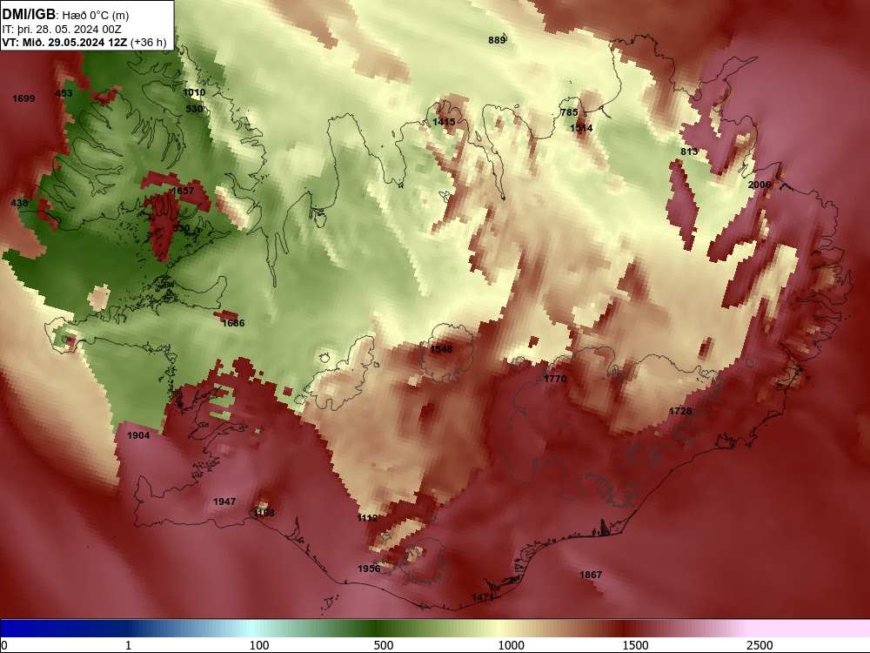Click the 1112 height value on map

pos(367,517)
